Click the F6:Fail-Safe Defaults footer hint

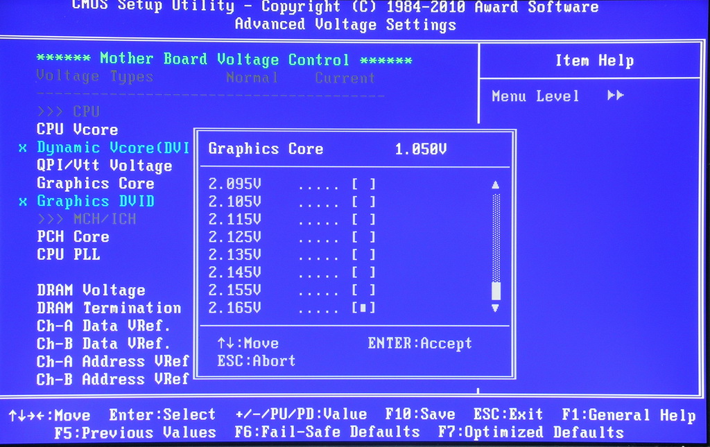point(327,432)
